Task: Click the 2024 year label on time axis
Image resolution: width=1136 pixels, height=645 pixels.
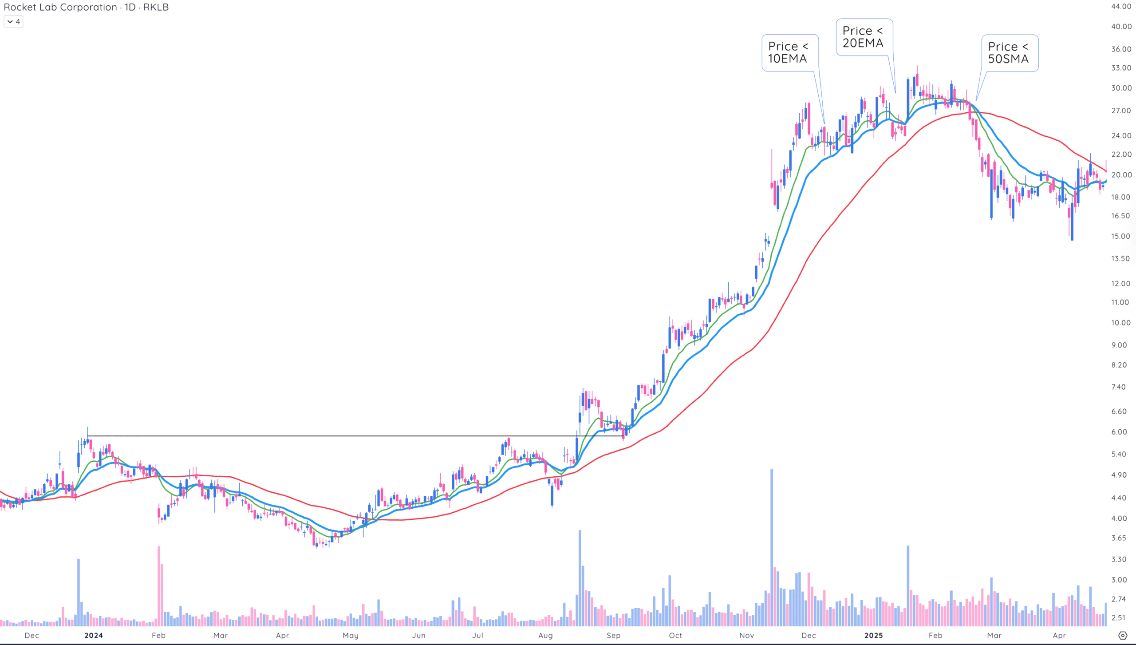Action: tap(94, 635)
